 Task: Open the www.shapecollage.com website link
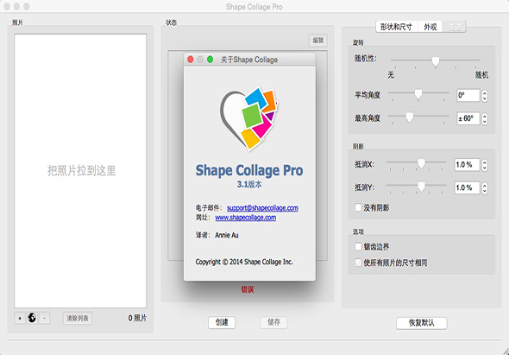click(245, 218)
